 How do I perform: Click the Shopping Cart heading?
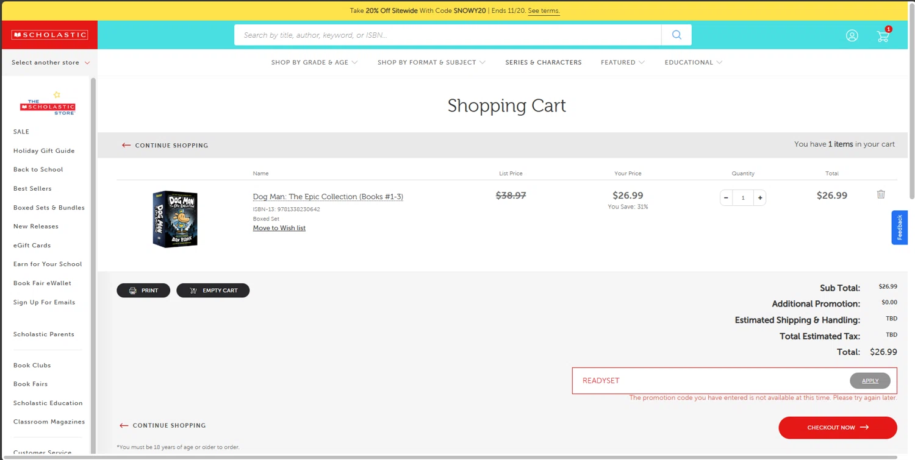(x=507, y=105)
